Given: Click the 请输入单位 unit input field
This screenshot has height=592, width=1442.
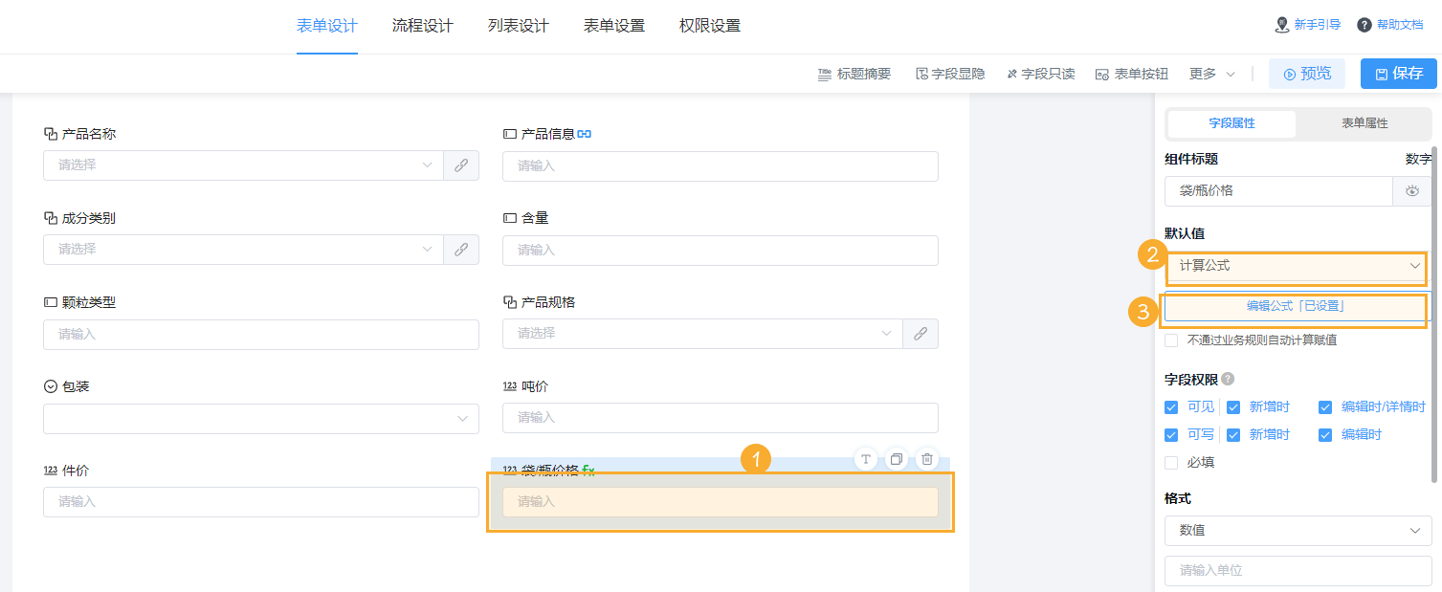Looking at the screenshot, I should pos(1298,571).
